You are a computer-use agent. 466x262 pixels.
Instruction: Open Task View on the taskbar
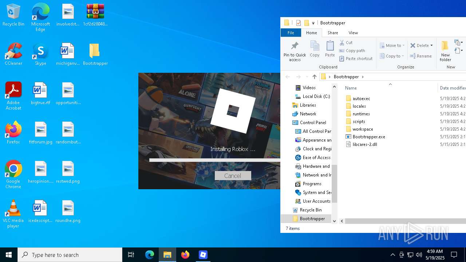131,255
